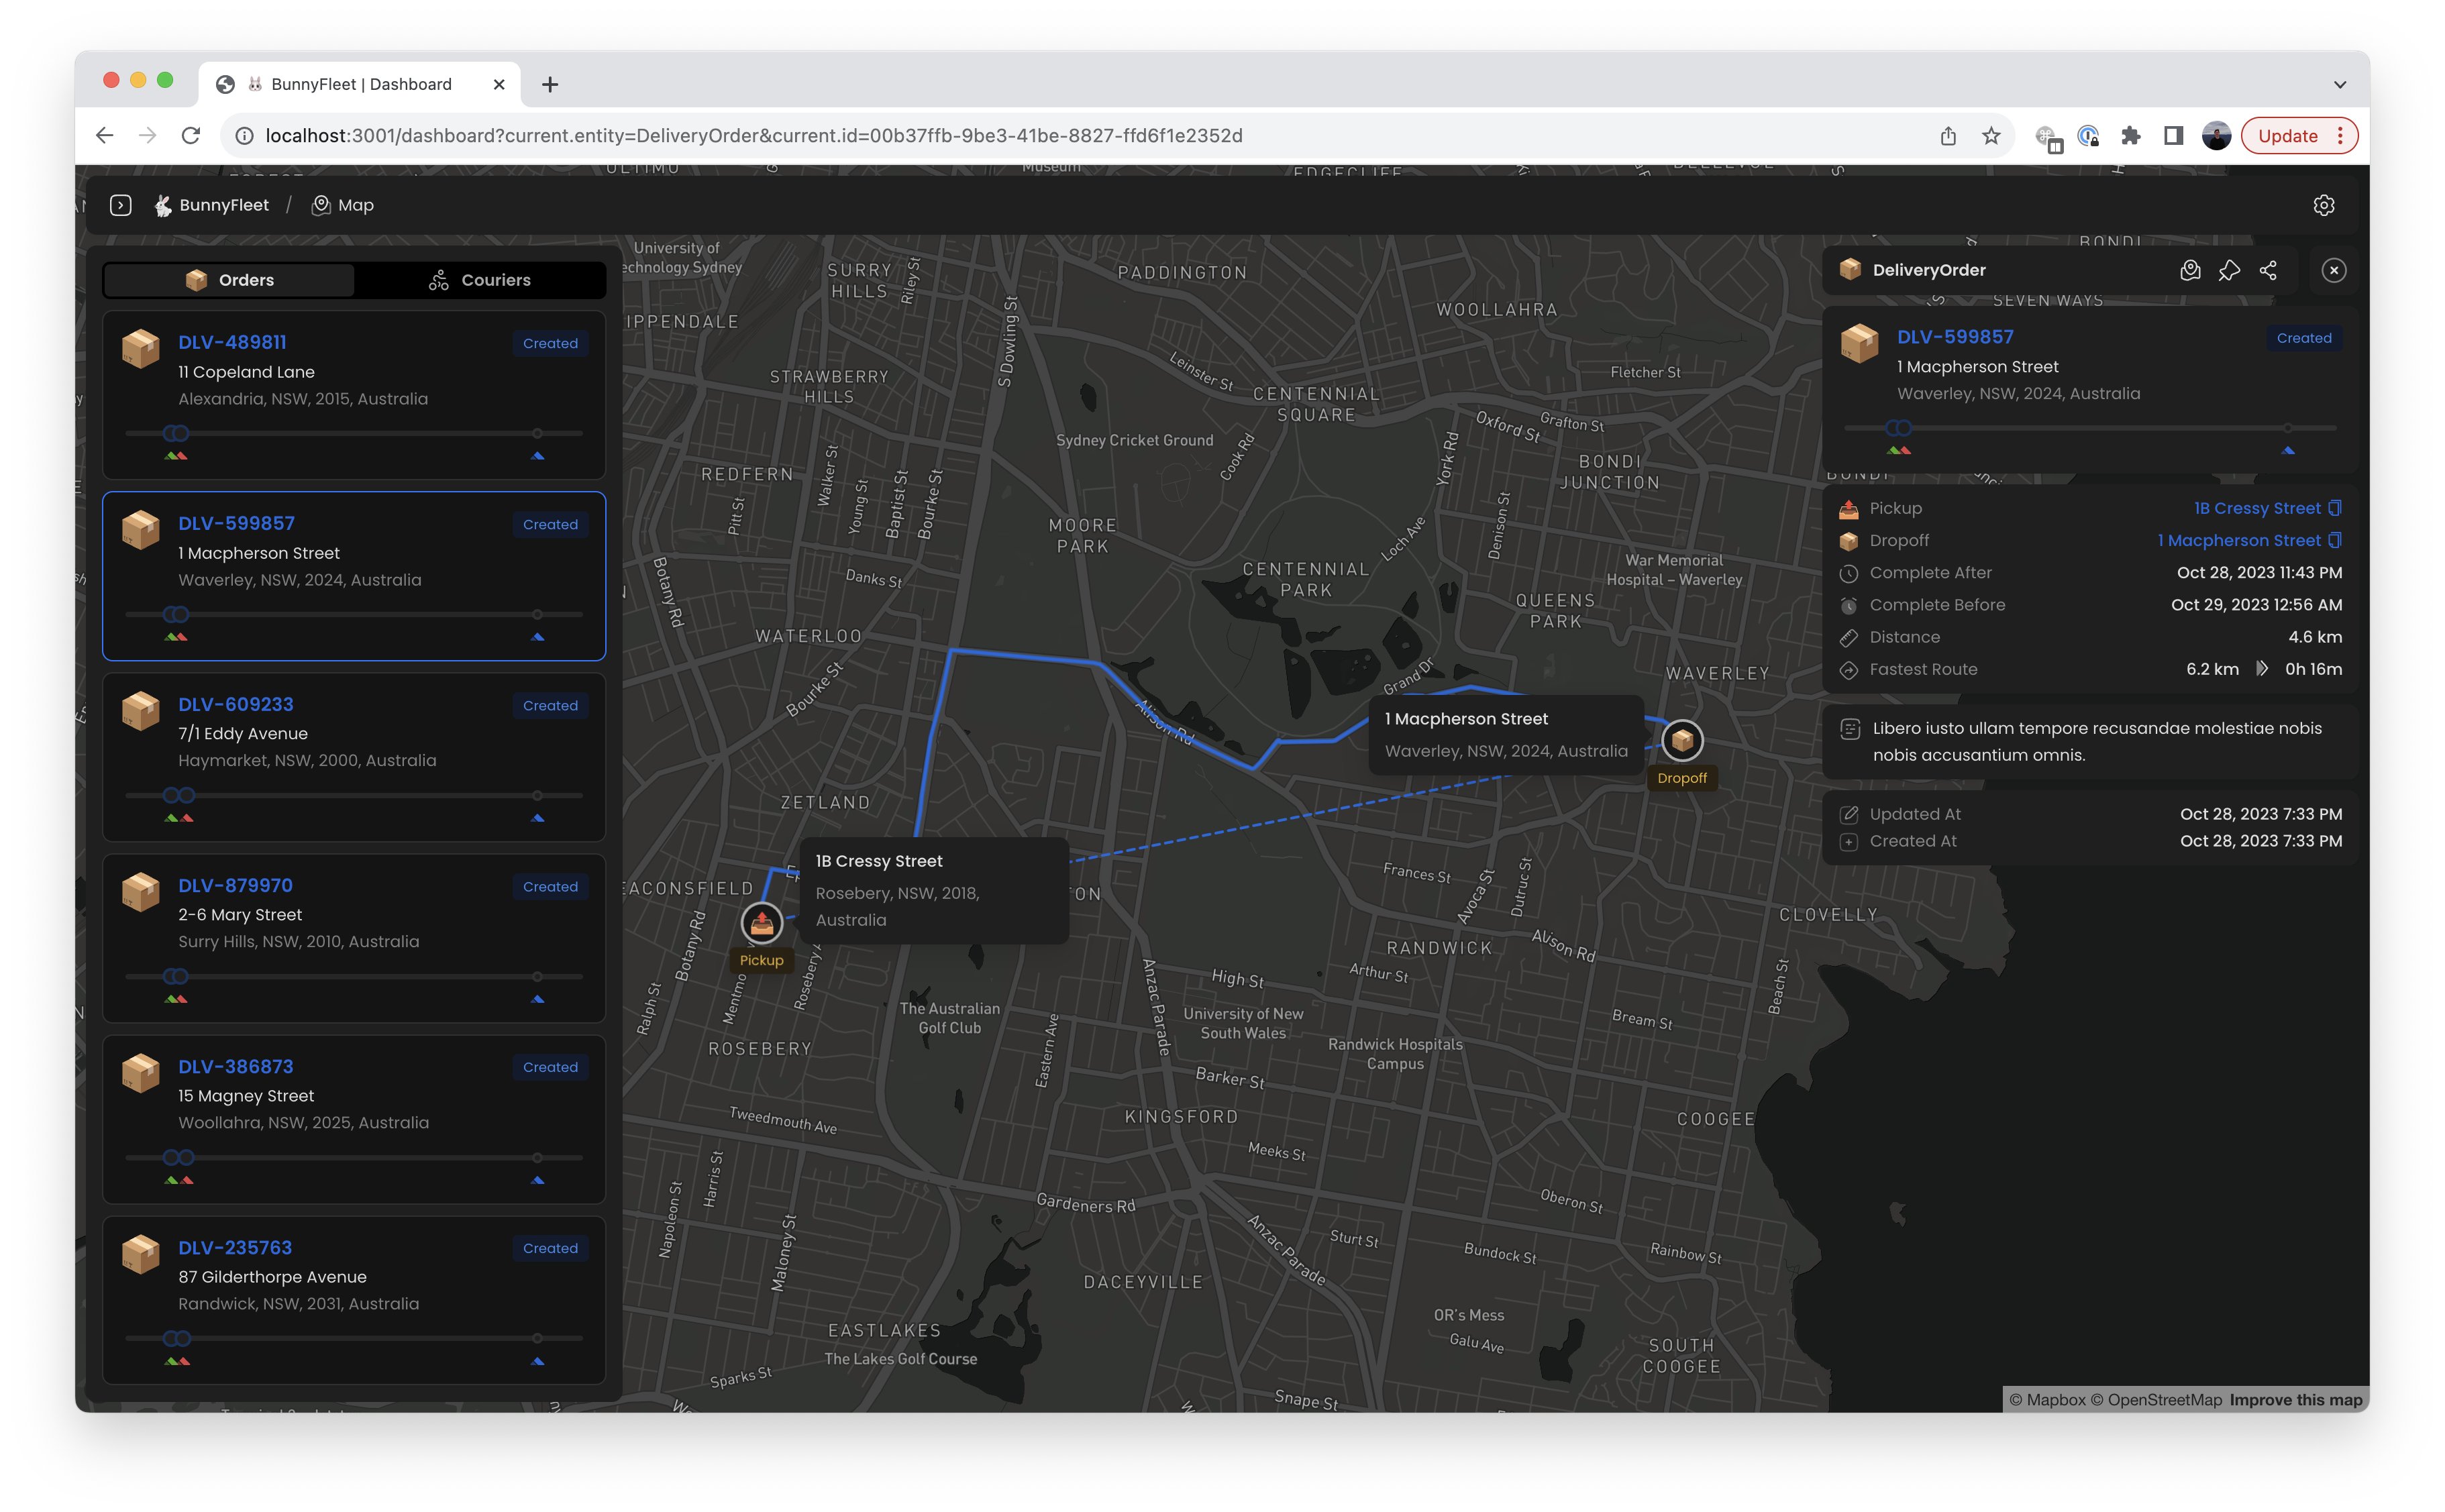This screenshot has width=2445, height=1512.
Task: Open the settings gear in the top bar
Action: [2323, 205]
